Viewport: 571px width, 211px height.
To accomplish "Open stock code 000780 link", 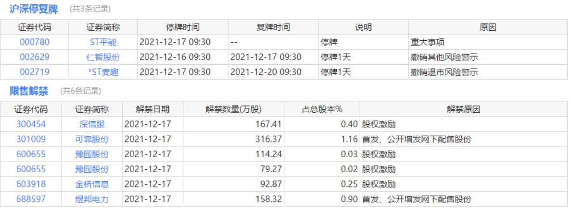I will 34,42.
